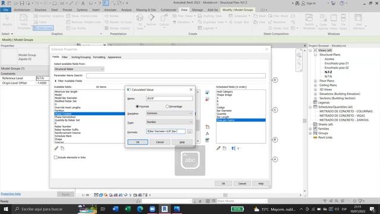This screenshot has height=214, width=380.
Task: Click the Callout ribbon icon
Action: [164, 20]
